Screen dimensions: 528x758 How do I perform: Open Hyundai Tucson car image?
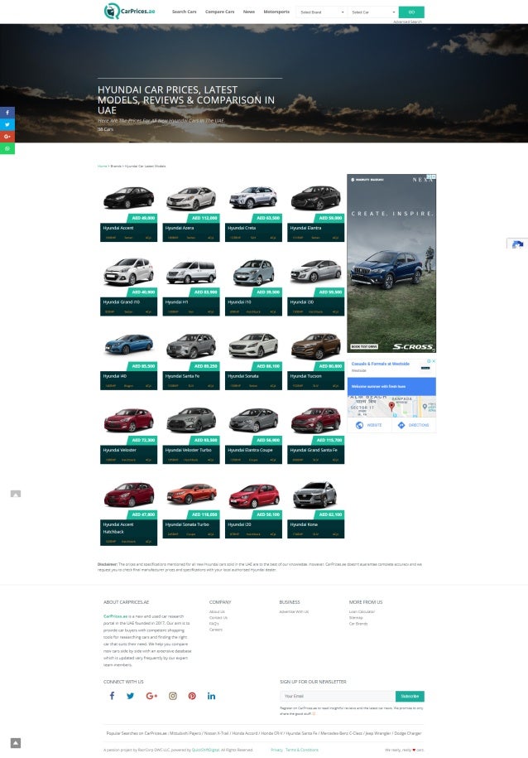pos(315,345)
